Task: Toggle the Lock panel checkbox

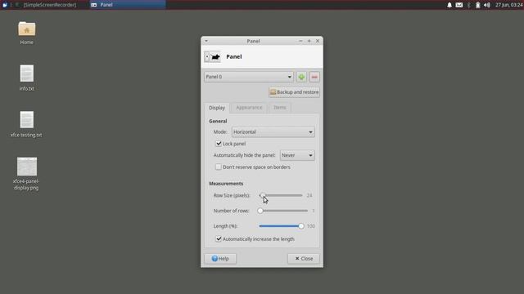Action: (x=219, y=144)
